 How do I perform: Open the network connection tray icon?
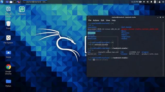click(x=144, y=2)
